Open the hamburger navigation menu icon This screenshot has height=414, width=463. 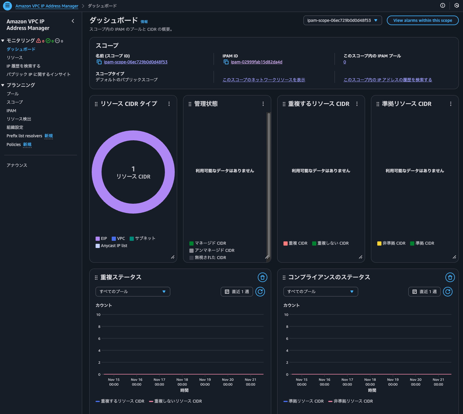(x=7, y=6)
